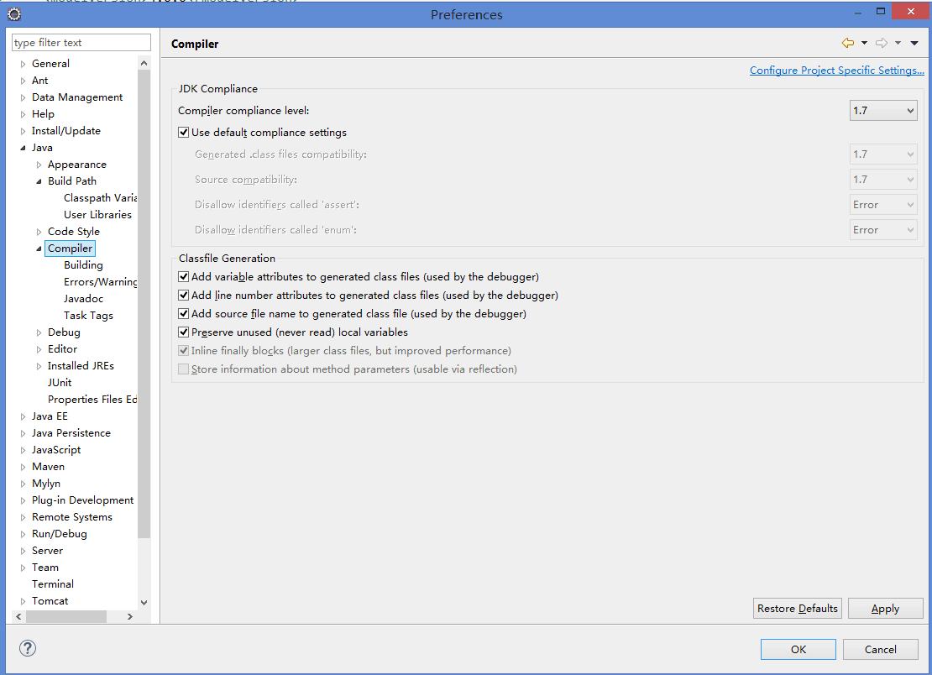The width and height of the screenshot is (932, 675).
Task: Select the JUnit tree item
Action: tap(60, 383)
